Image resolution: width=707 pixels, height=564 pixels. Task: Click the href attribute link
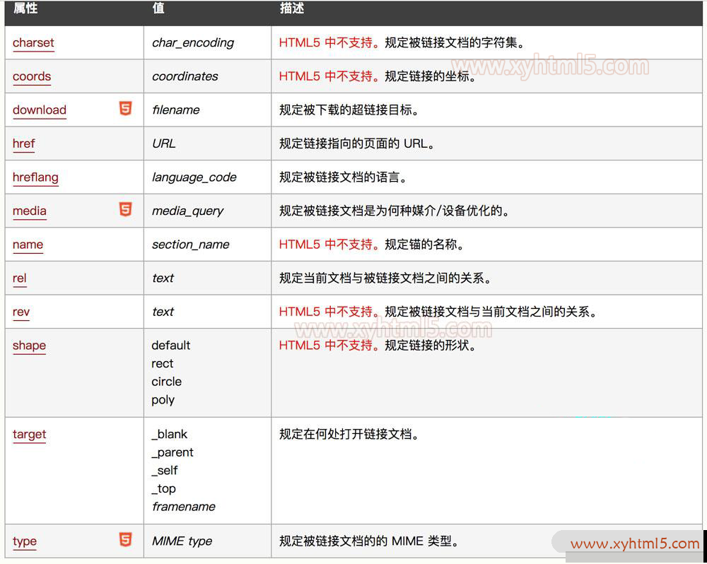tap(23, 144)
